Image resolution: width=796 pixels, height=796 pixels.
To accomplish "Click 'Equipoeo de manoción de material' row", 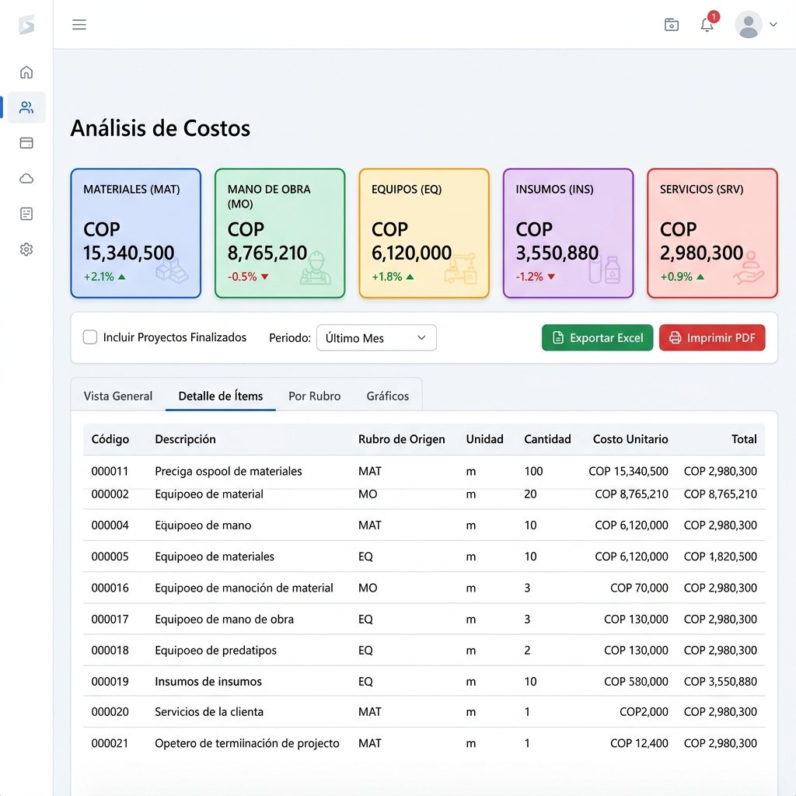I will (424, 588).
